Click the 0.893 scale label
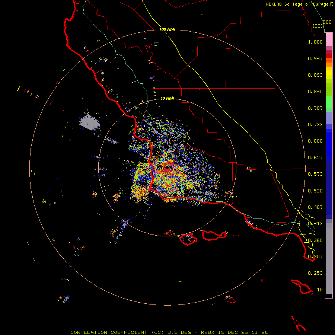 pyautogui.click(x=315, y=75)
